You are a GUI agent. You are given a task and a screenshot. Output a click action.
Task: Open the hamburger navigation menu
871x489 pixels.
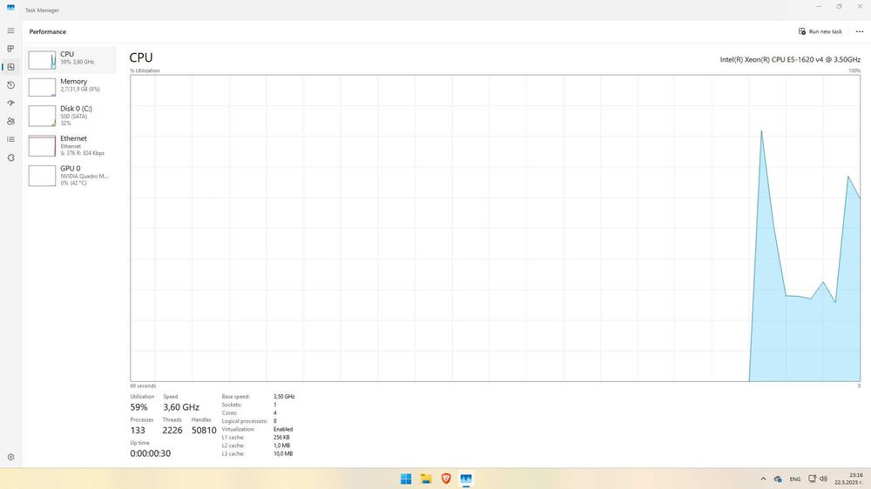10,30
